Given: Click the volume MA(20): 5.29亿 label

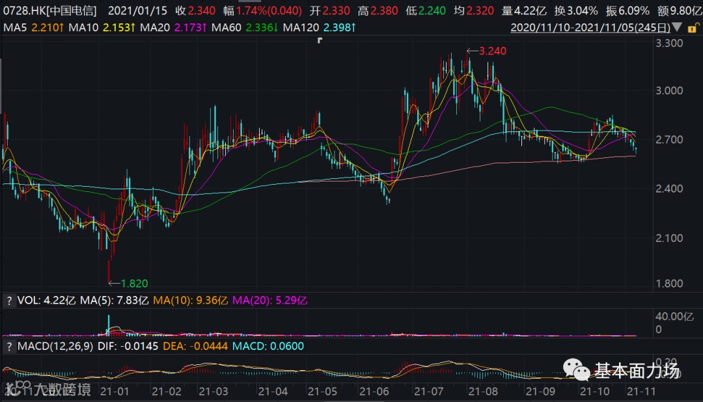Looking at the screenshot, I should point(270,301).
